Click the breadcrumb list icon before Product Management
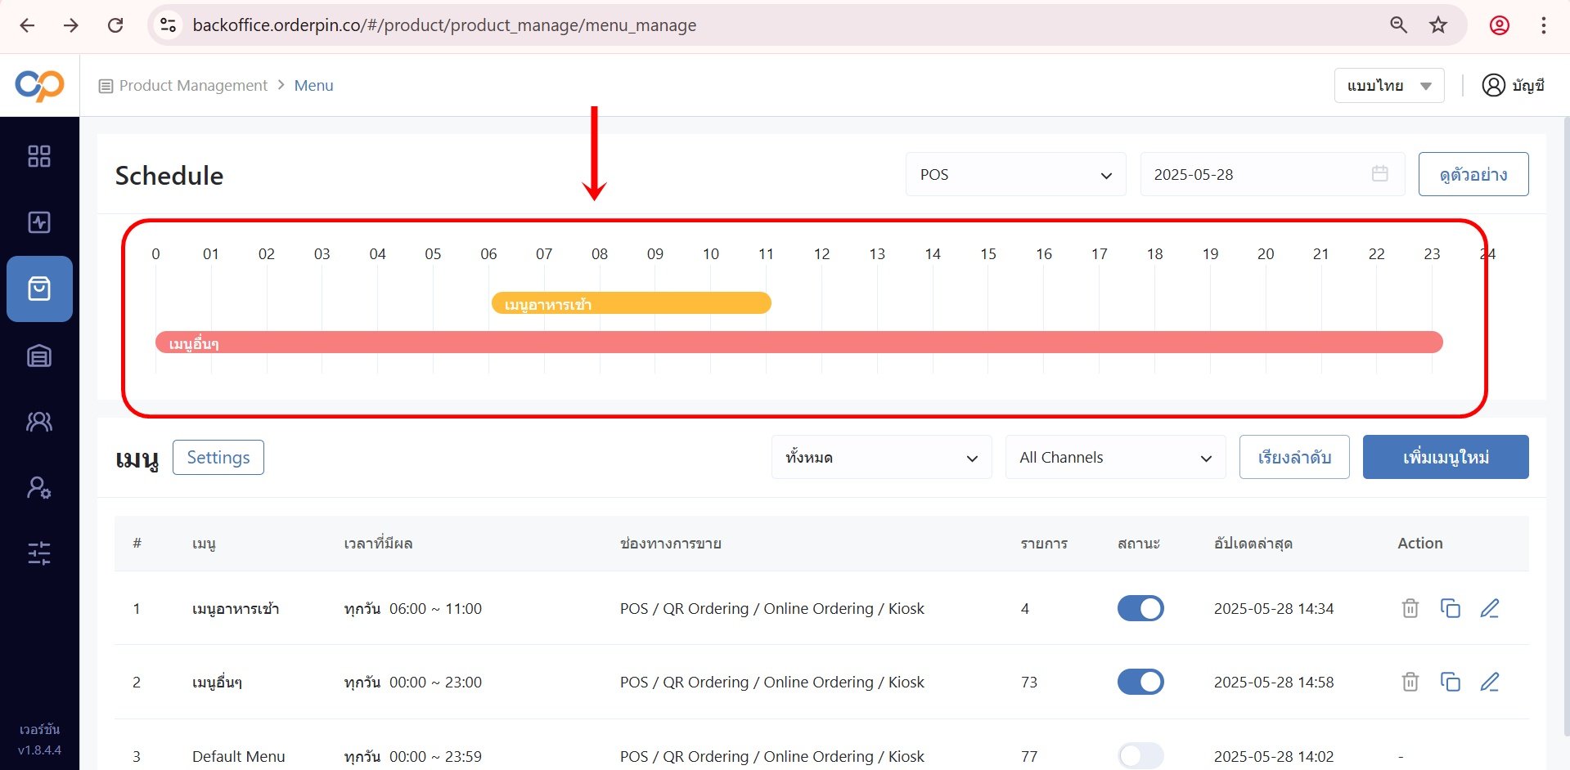The width and height of the screenshot is (1570, 770). tap(106, 86)
